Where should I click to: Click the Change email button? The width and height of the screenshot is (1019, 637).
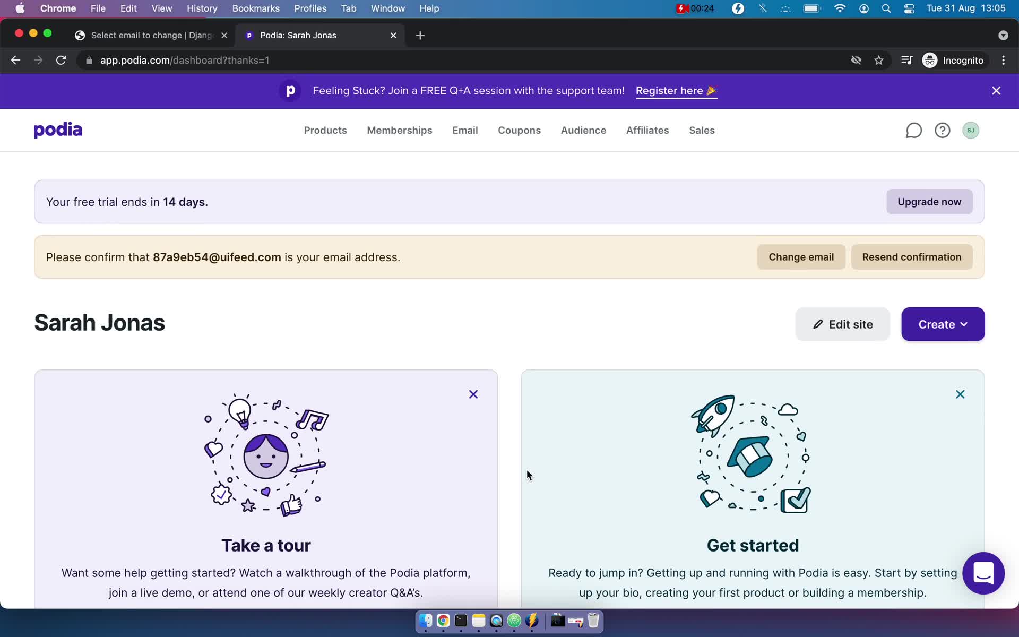801,257
